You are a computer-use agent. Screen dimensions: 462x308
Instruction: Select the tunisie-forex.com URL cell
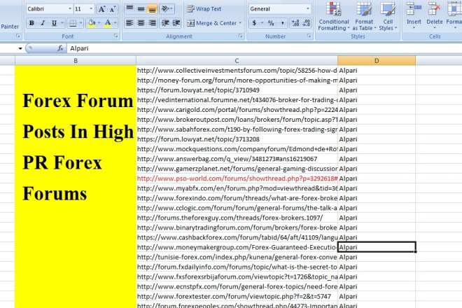coord(237,257)
